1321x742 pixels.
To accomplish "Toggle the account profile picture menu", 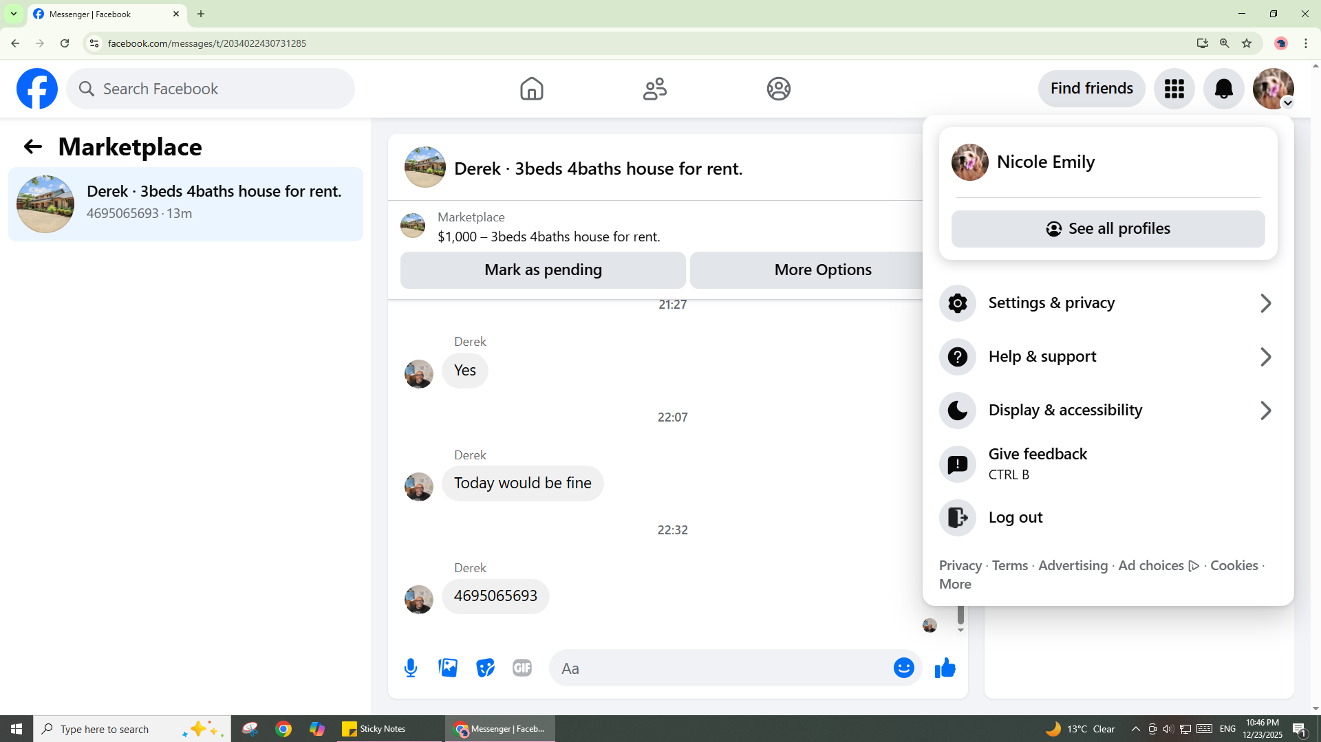I will pyautogui.click(x=1274, y=89).
